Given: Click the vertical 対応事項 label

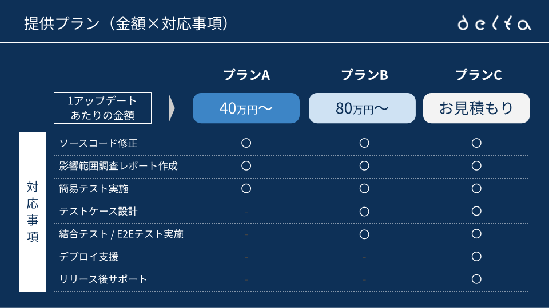Looking at the screenshot, I should (x=33, y=212).
